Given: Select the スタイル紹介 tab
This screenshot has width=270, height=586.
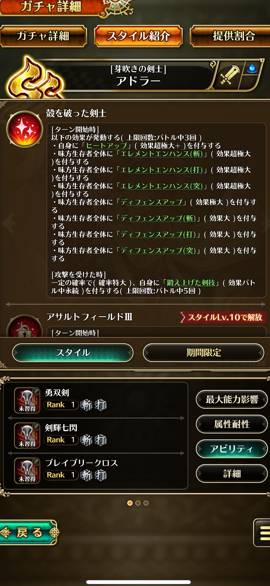Looking at the screenshot, I should 138,36.
